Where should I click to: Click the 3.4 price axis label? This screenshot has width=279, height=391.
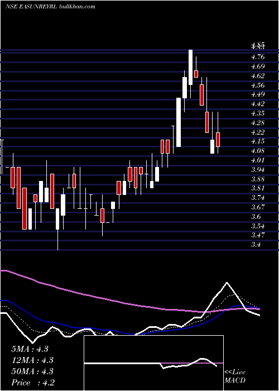coord(256,245)
